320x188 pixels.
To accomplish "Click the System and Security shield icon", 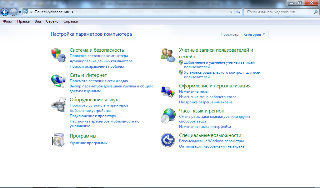I will tap(58, 55).
